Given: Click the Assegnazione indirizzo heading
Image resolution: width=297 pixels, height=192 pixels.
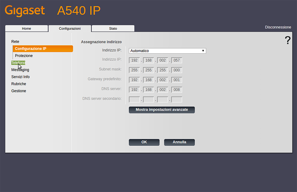Looking at the screenshot, I should click(x=101, y=42).
